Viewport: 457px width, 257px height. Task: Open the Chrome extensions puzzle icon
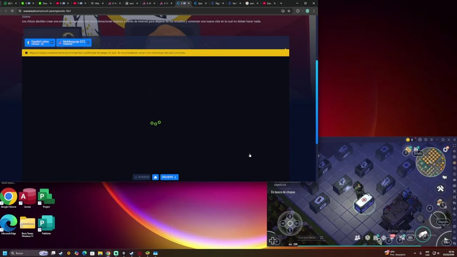(298, 11)
